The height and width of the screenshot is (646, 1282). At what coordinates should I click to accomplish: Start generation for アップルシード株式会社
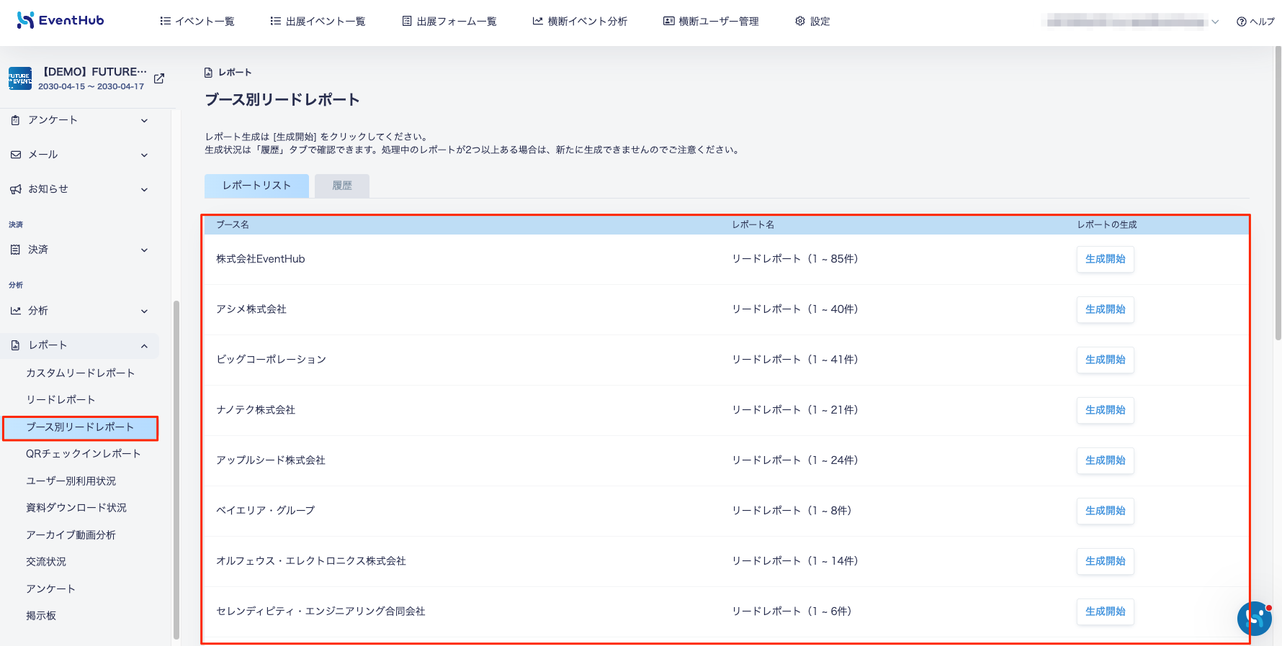1106,460
